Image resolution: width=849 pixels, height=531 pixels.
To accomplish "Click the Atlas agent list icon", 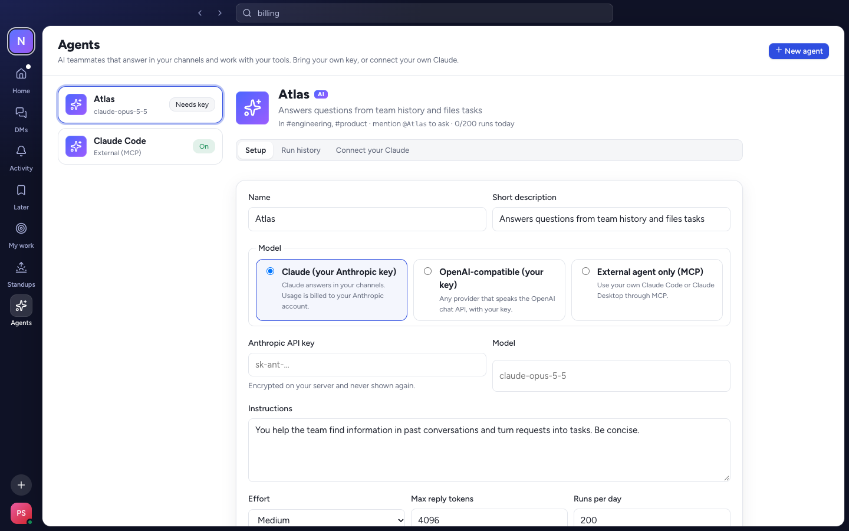I will [x=76, y=104].
